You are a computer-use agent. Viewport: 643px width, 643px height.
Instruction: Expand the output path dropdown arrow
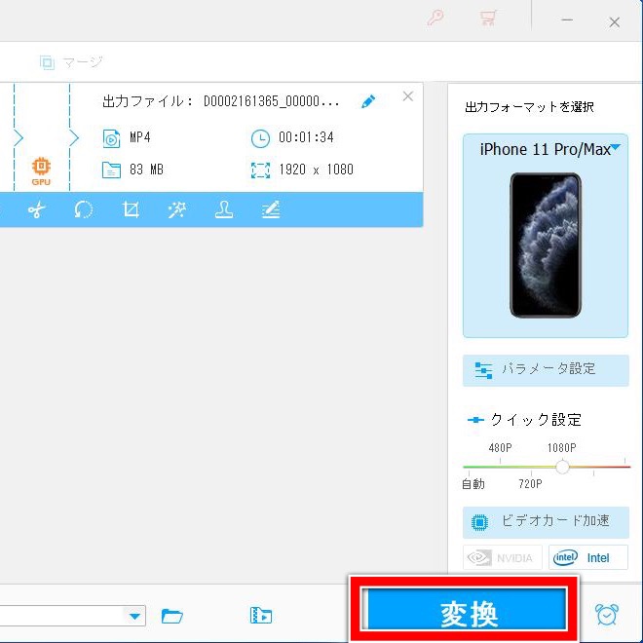tap(134, 616)
